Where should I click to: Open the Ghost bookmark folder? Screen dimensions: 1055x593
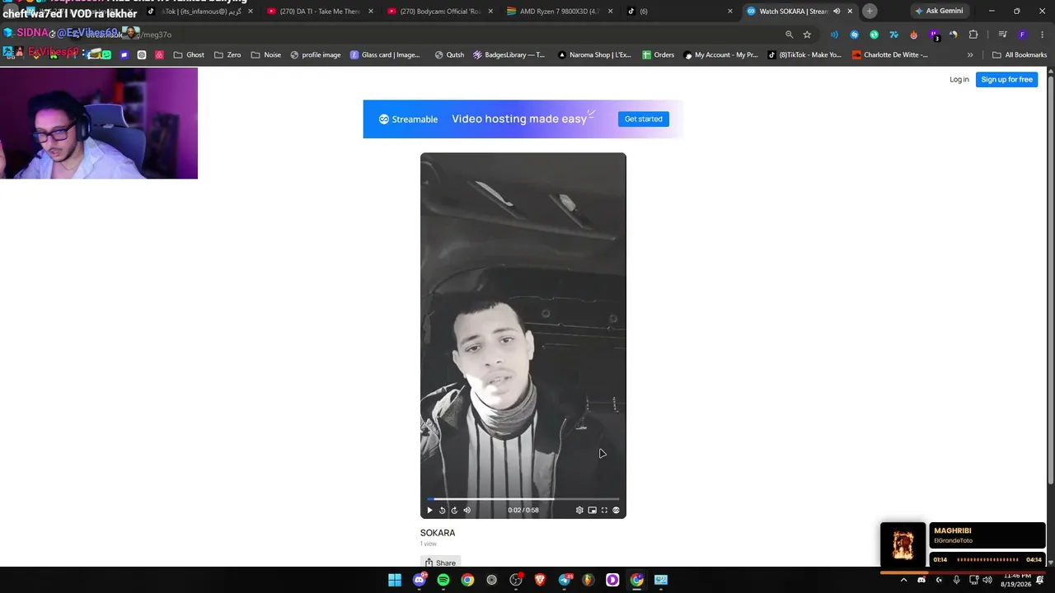tap(189, 55)
